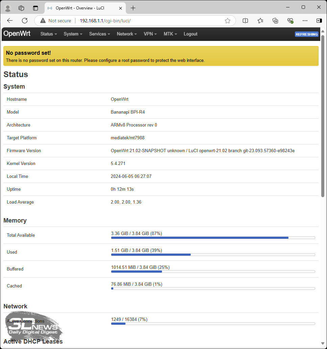
Task: Expand the System dropdown menu
Action: (x=73, y=34)
